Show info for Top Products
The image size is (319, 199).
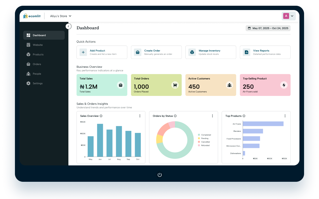(x=244, y=116)
